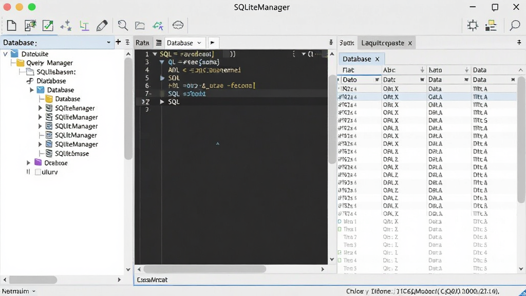Open the magnifier search tool in toolbar
This screenshot has height=296, width=526.
click(x=123, y=25)
